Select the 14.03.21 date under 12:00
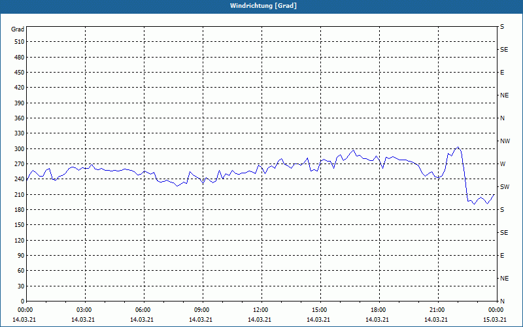Screen dimensions: 523x327 click(259, 319)
